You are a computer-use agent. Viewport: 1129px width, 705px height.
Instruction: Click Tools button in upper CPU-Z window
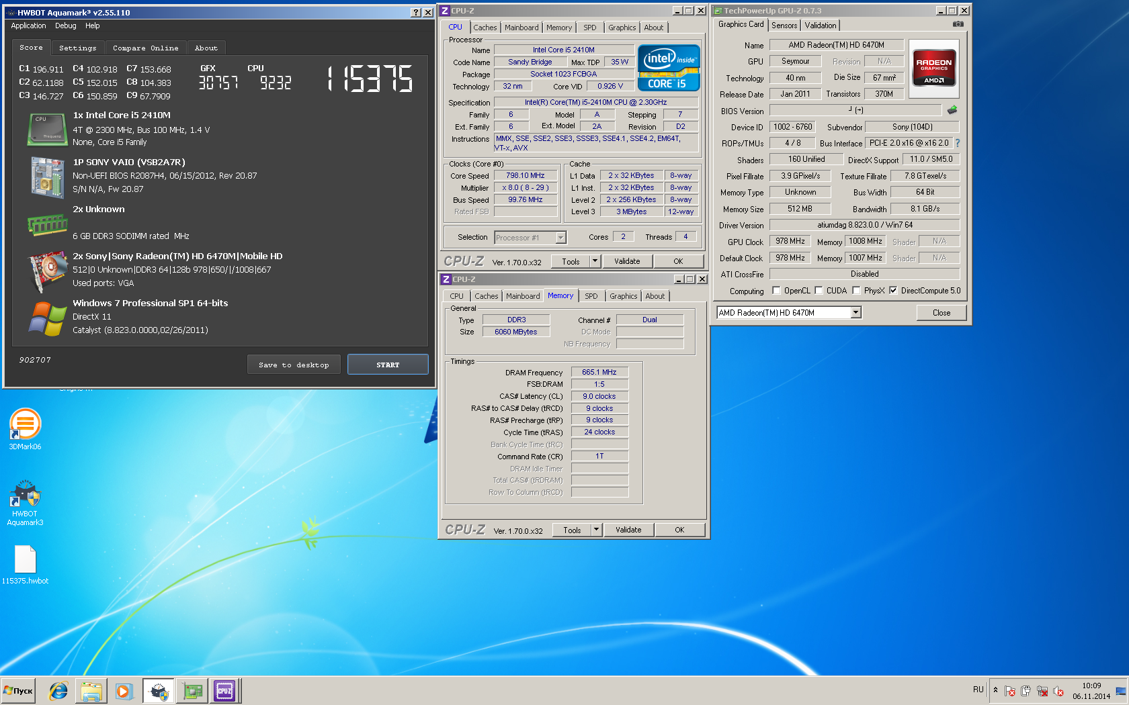click(571, 261)
